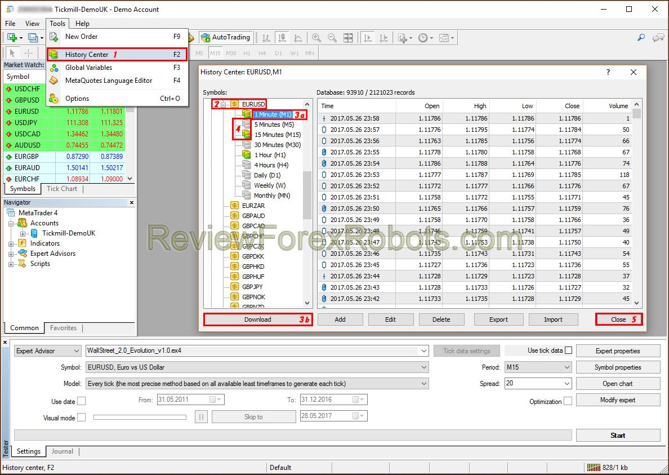Open the Period M15 dropdown

pyautogui.click(x=538, y=367)
